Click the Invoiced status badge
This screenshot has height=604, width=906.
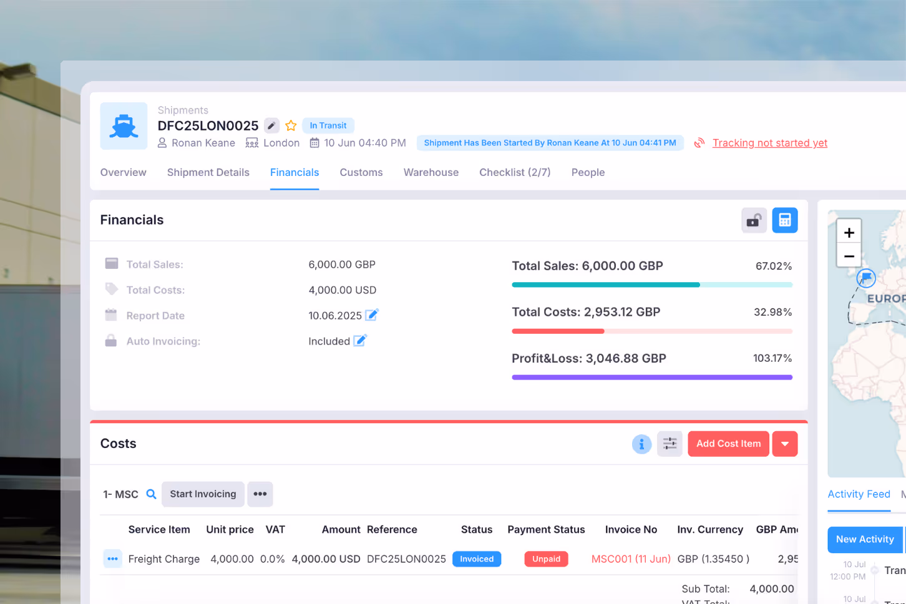point(477,559)
